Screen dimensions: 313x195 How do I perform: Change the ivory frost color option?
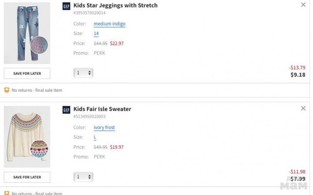tap(104, 127)
